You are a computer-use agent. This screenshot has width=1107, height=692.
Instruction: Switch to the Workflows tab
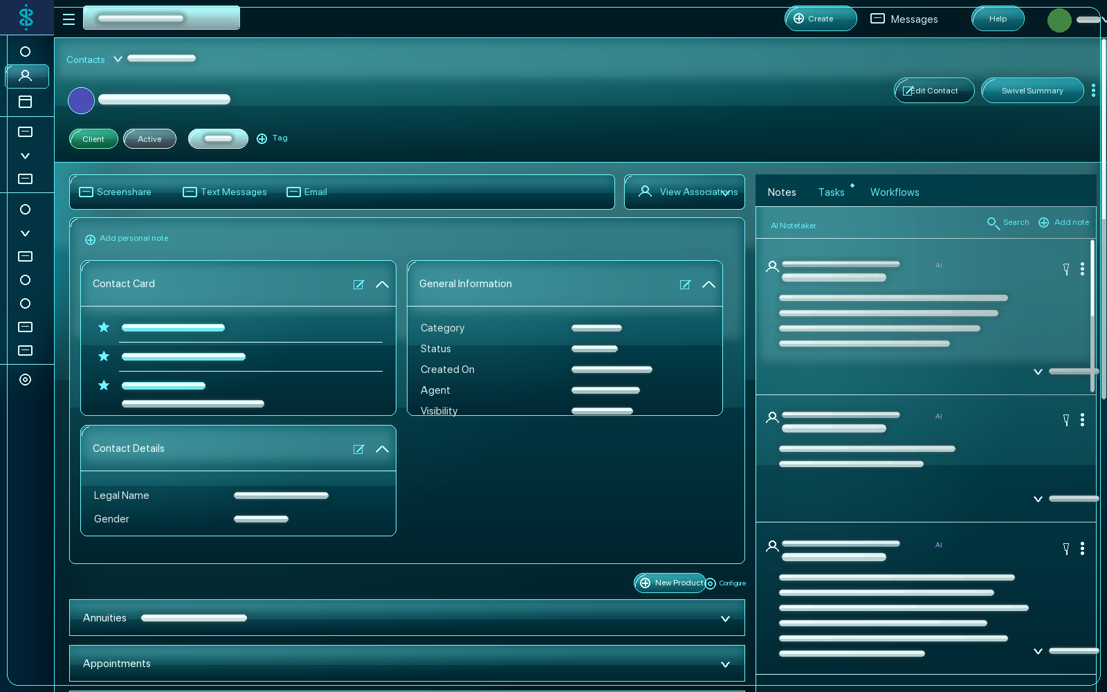(x=895, y=192)
